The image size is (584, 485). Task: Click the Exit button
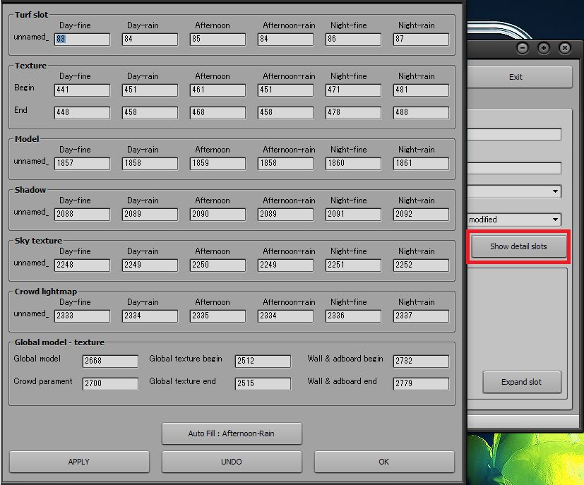[x=516, y=77]
